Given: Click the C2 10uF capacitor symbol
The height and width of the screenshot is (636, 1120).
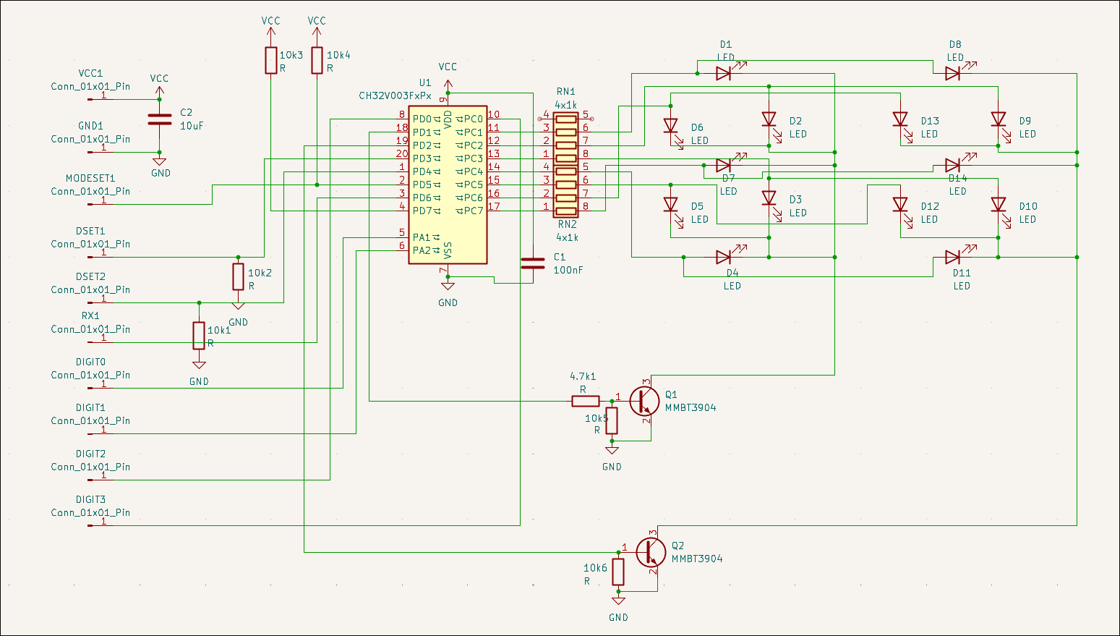Looking at the screenshot, I should 160,119.
